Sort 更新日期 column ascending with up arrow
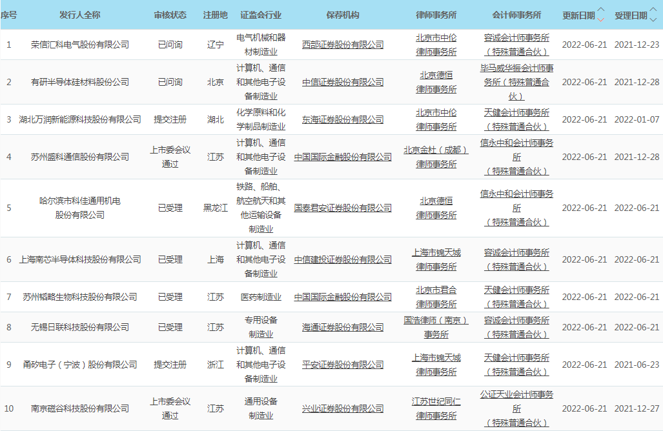663x431 pixels. pyautogui.click(x=601, y=10)
